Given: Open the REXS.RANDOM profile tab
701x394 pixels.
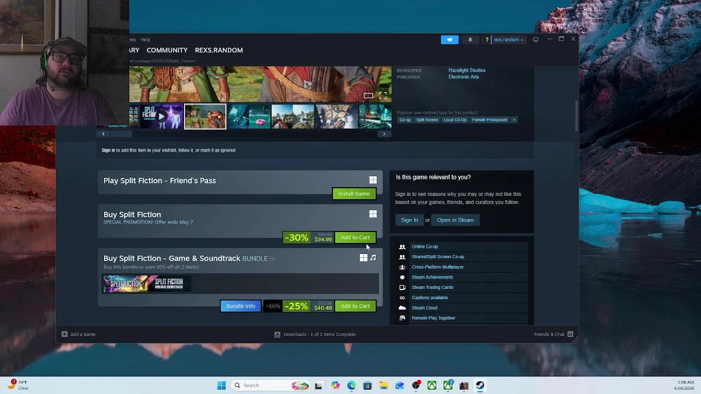Looking at the screenshot, I should pyautogui.click(x=219, y=50).
